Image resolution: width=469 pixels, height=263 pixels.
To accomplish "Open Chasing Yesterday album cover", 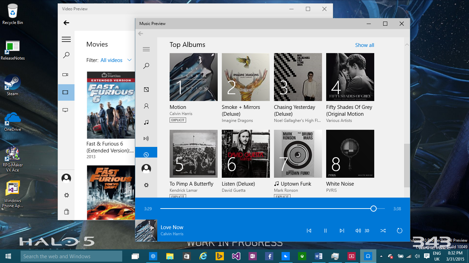I will click(x=298, y=77).
